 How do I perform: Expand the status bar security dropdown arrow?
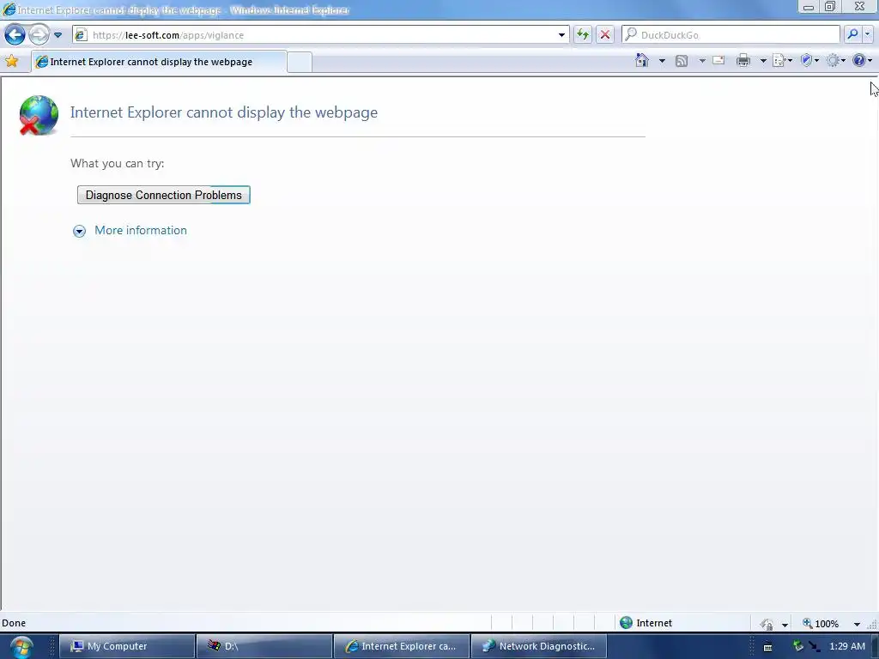click(785, 625)
